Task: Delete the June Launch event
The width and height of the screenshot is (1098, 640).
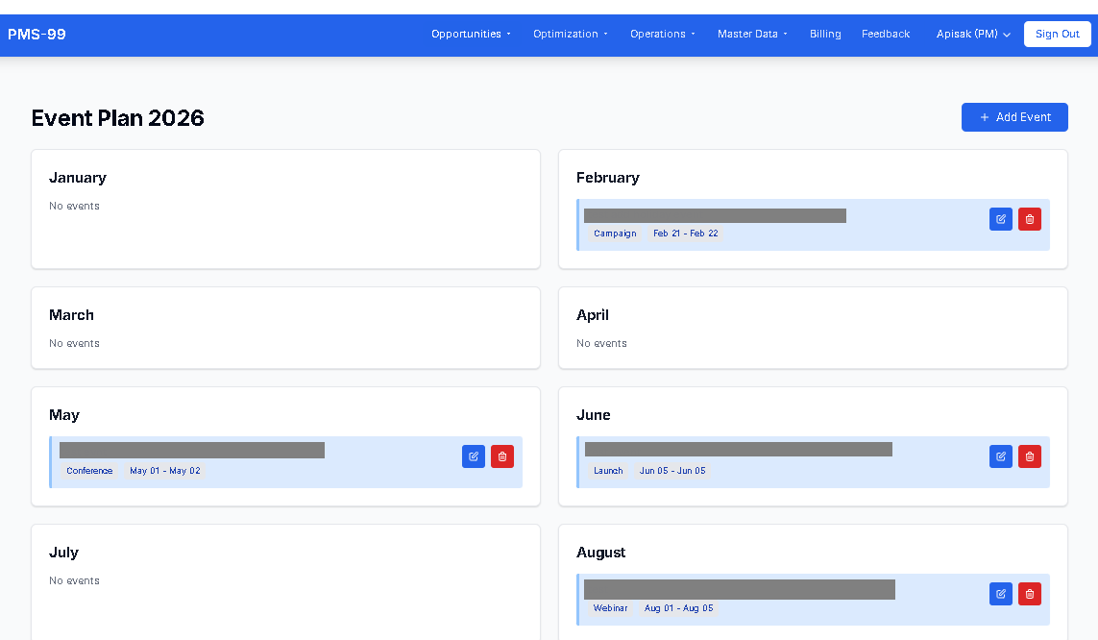Action: click(1029, 456)
